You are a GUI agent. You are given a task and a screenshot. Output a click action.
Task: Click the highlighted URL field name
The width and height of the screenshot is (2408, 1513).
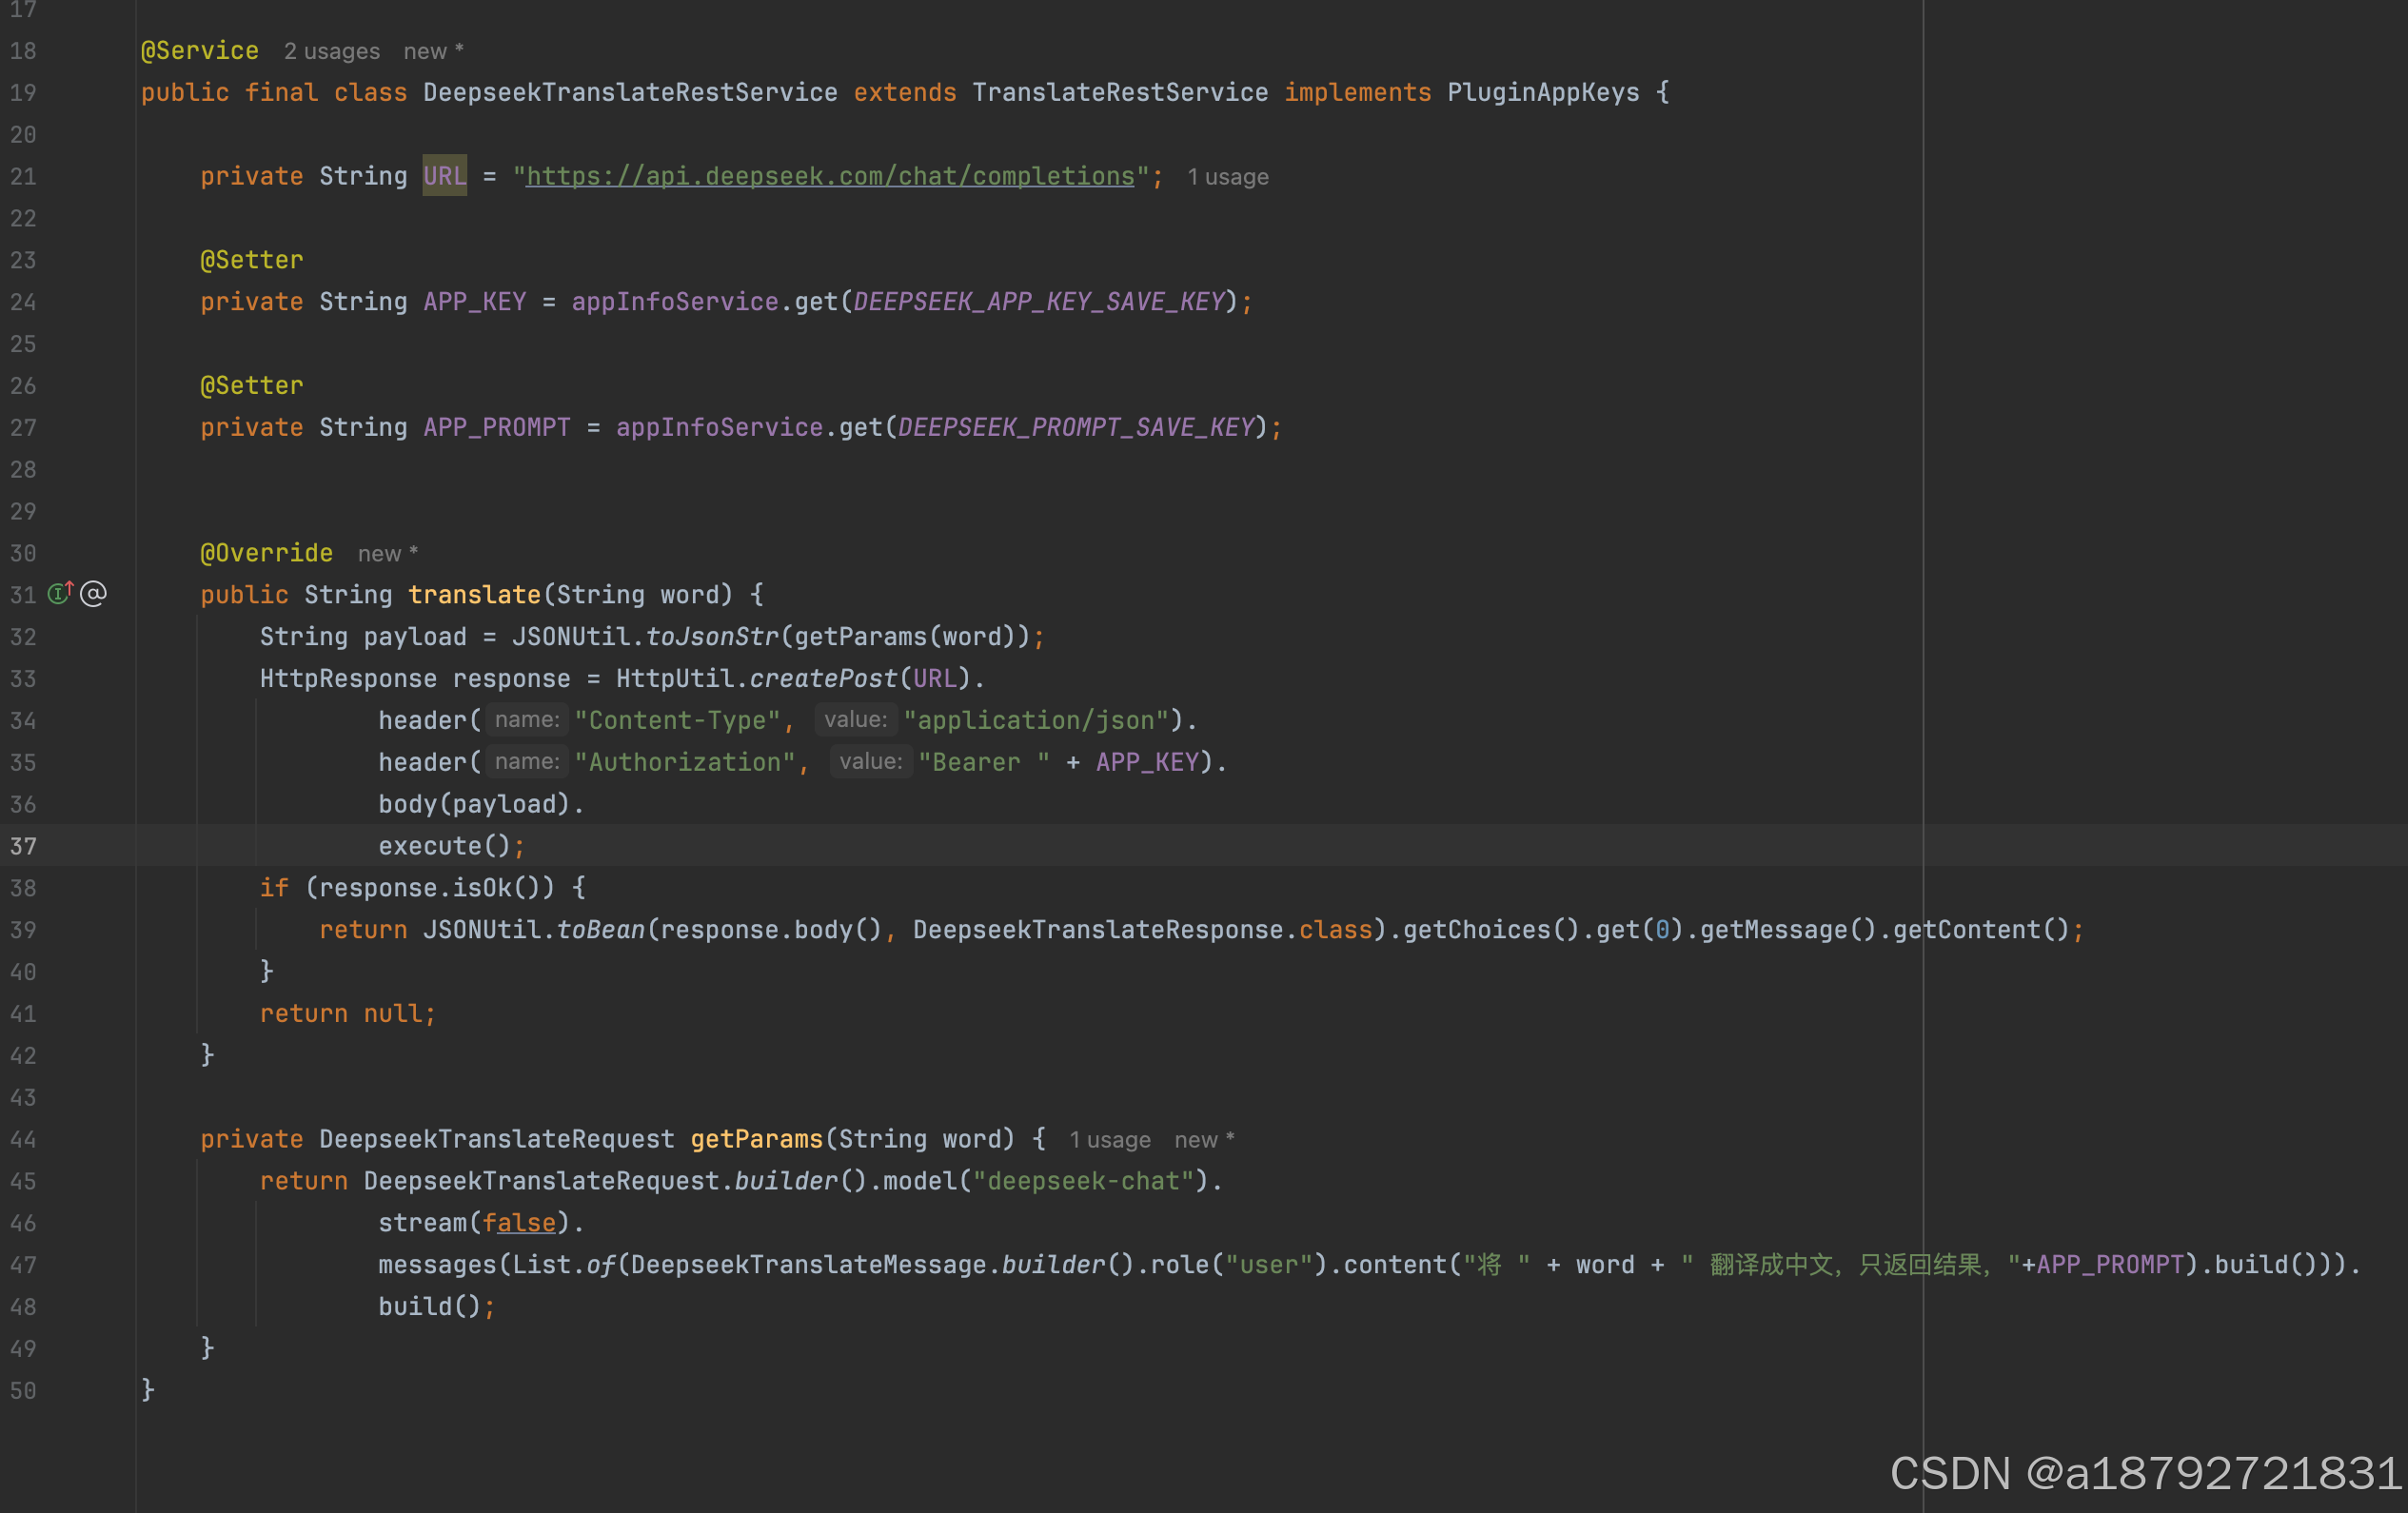[444, 176]
